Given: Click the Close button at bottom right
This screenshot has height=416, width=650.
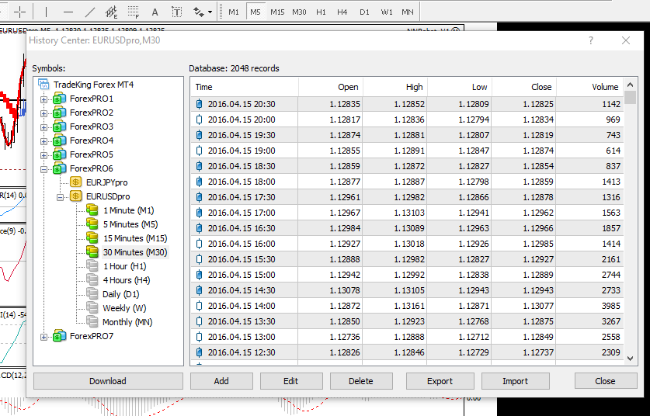Looking at the screenshot, I should [605, 381].
